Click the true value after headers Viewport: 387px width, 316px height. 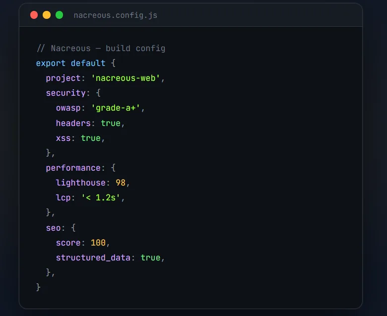pyautogui.click(x=111, y=123)
